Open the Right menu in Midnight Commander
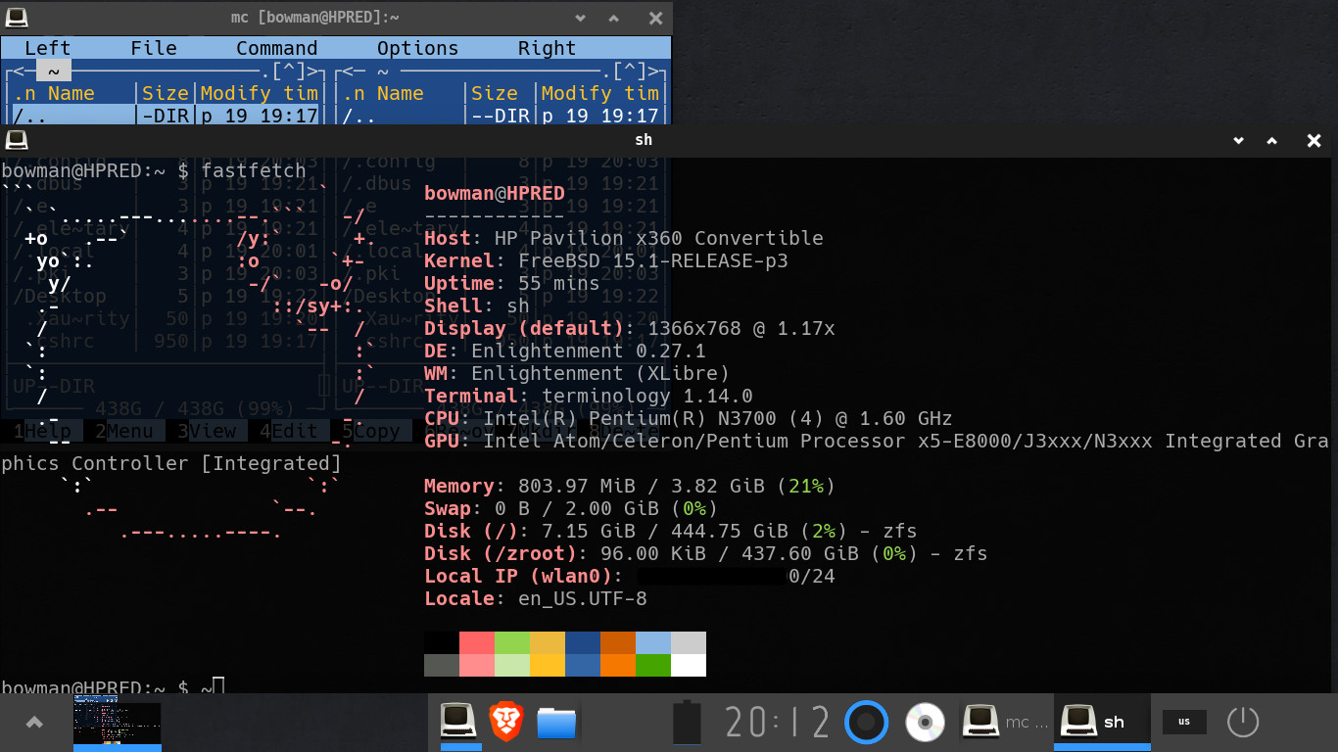Screen dimensions: 1338x752 [x=548, y=48]
